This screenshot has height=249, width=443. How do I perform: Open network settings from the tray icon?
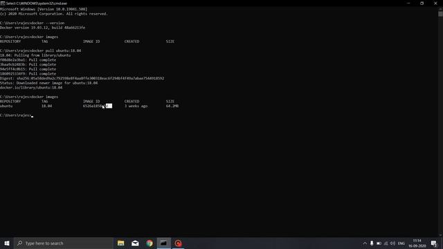point(386,243)
